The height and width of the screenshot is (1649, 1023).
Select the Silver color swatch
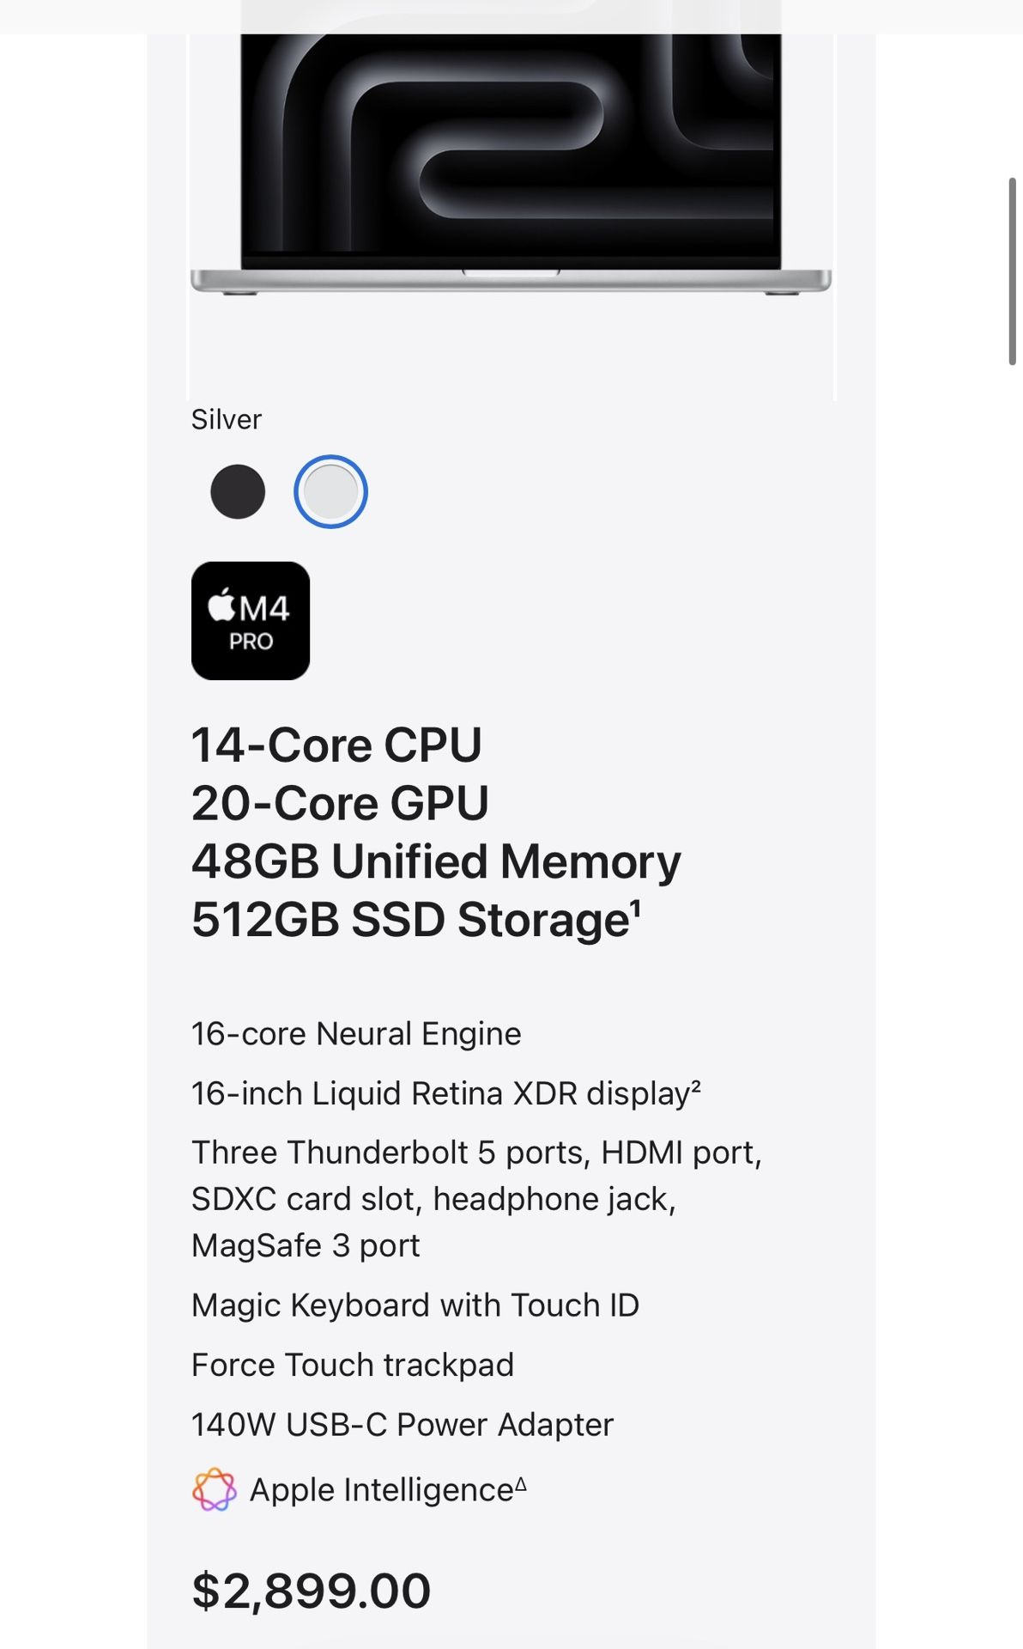[330, 491]
